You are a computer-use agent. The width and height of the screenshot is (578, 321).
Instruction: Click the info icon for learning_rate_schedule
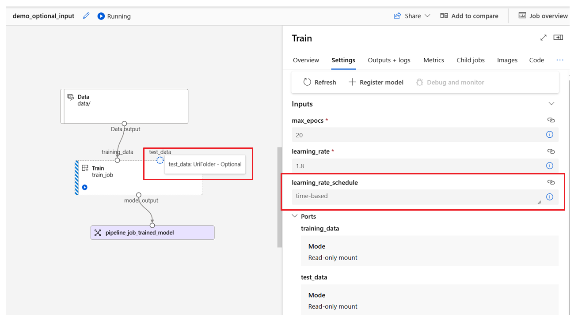click(550, 197)
